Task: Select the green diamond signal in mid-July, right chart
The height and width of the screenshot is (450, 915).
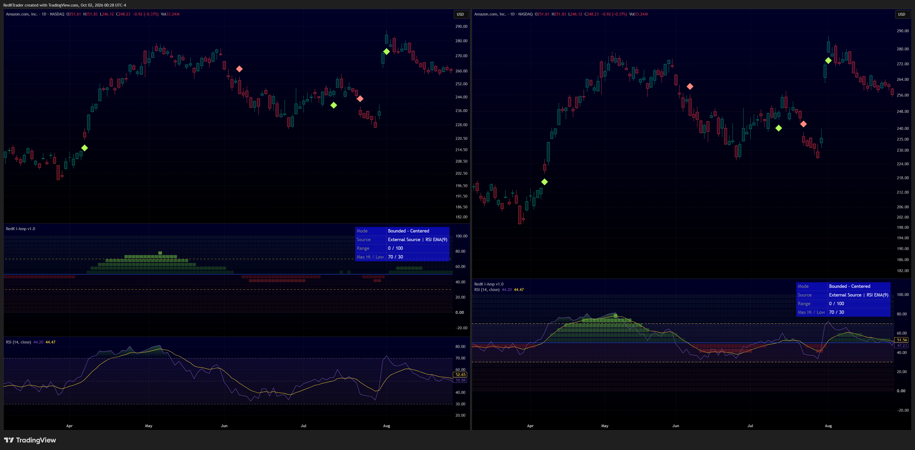Action: (x=778, y=128)
